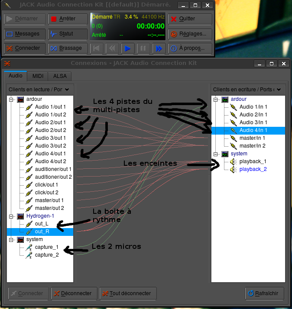Open Réglages settings dialog
The width and height of the screenshot is (292, 309).
pos(190,34)
